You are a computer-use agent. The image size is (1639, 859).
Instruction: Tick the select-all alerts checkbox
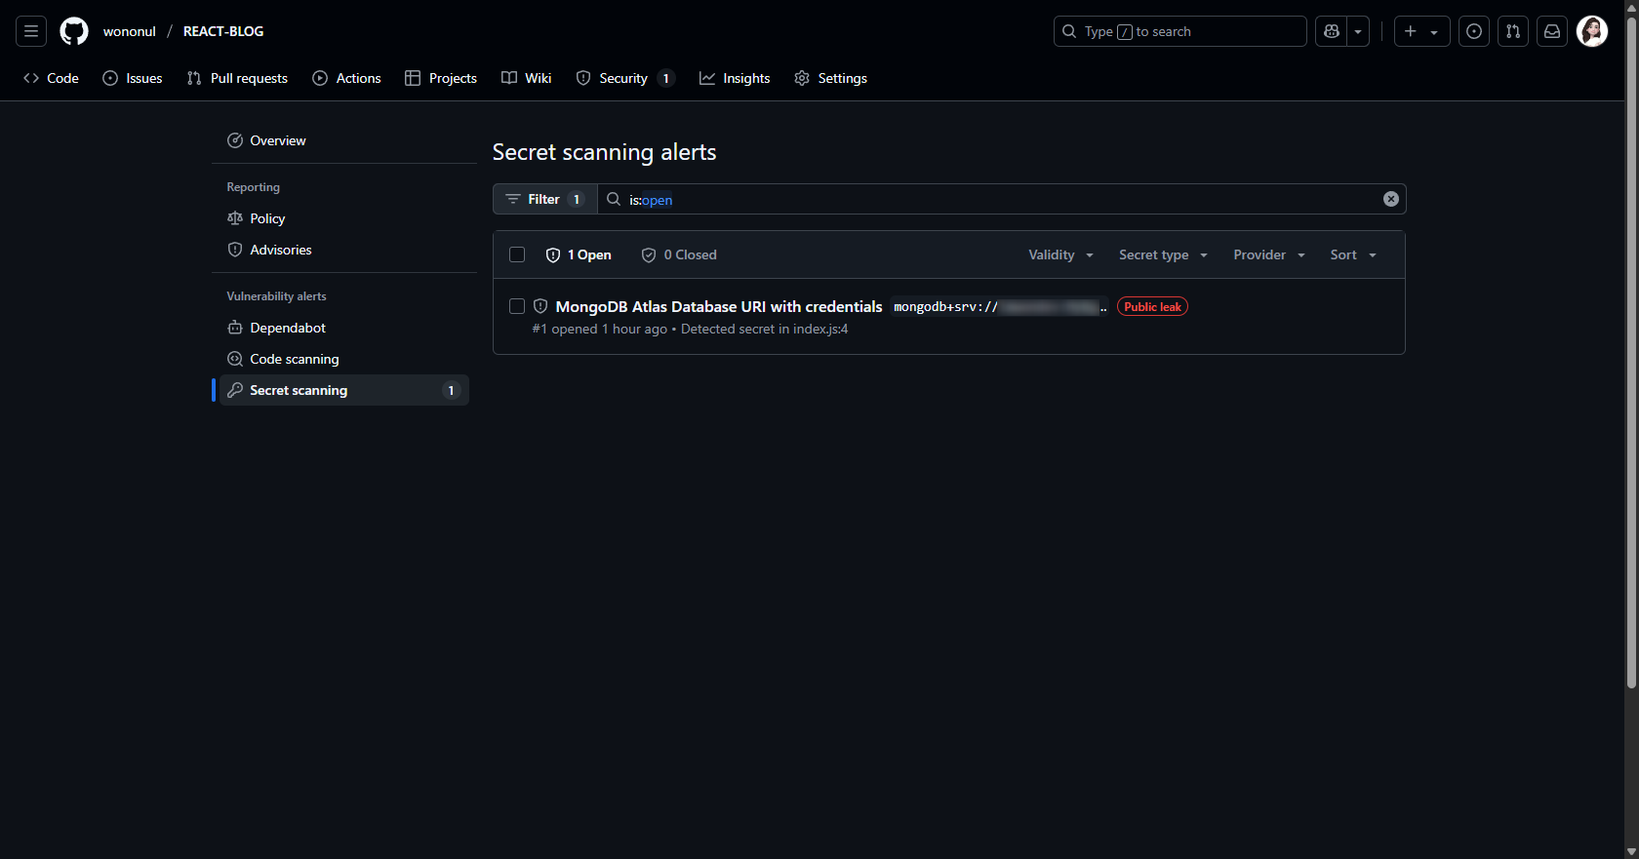[x=517, y=254]
